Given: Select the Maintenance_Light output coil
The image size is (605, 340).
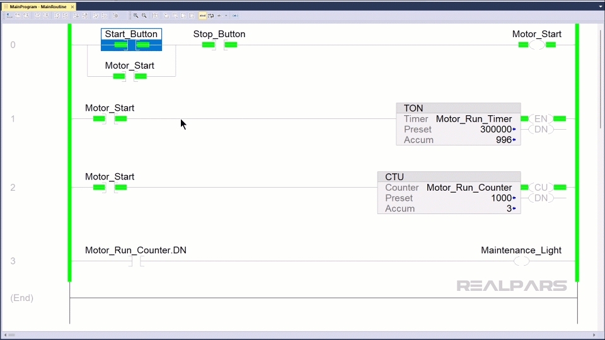Looking at the screenshot, I should (521, 261).
